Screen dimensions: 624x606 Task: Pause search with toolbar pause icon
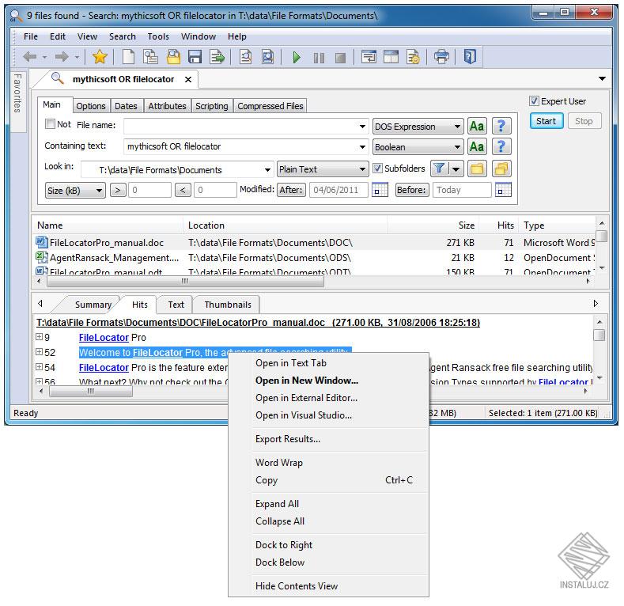click(x=319, y=58)
